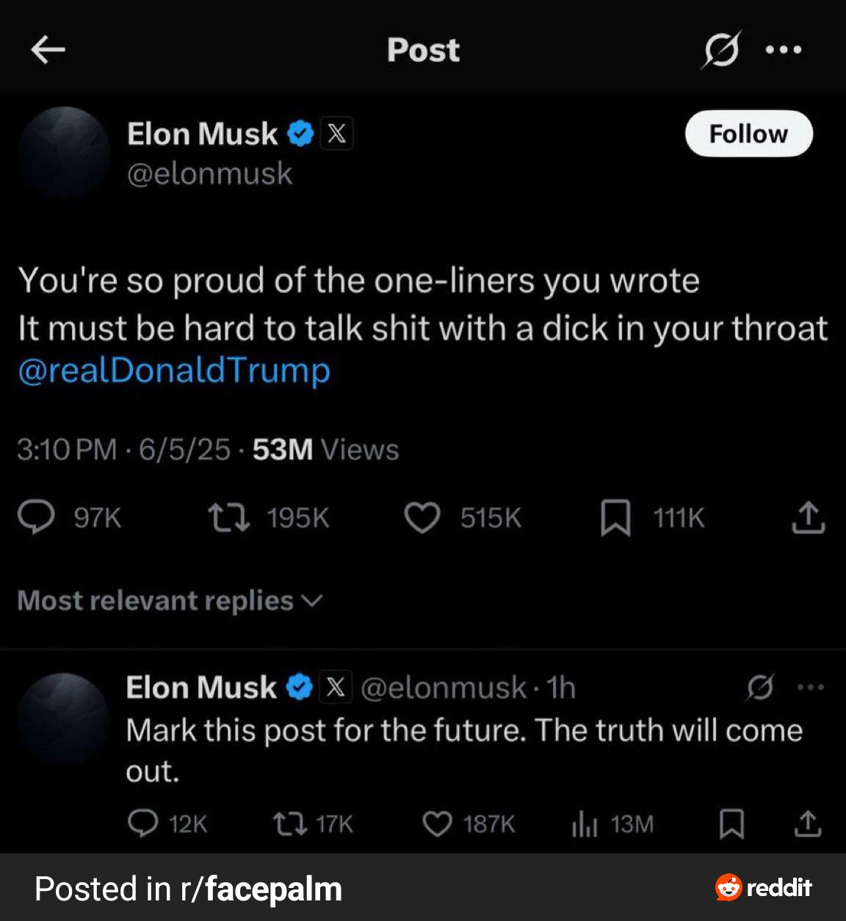Share the reply post

click(x=807, y=823)
